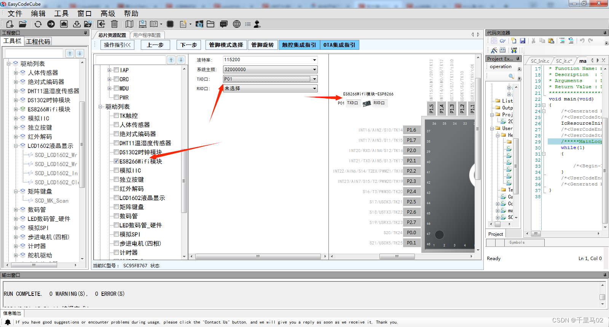
Task: Click the output window vertical scrollbar
Action: [x=602, y=294]
